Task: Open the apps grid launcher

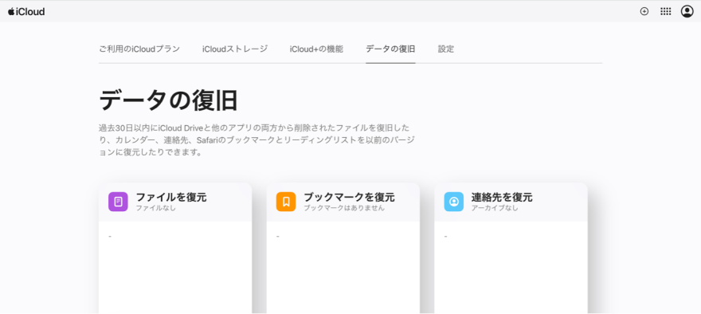Action: pyautogui.click(x=666, y=12)
